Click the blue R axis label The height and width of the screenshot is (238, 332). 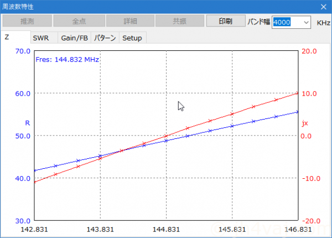coord(28,122)
